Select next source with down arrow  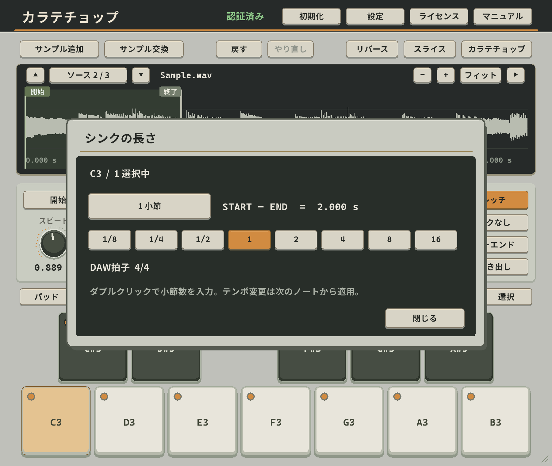click(141, 75)
